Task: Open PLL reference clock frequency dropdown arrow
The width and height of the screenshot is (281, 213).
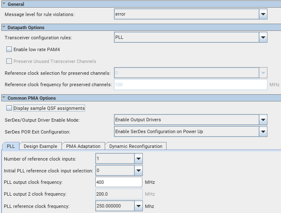Action: point(138,206)
